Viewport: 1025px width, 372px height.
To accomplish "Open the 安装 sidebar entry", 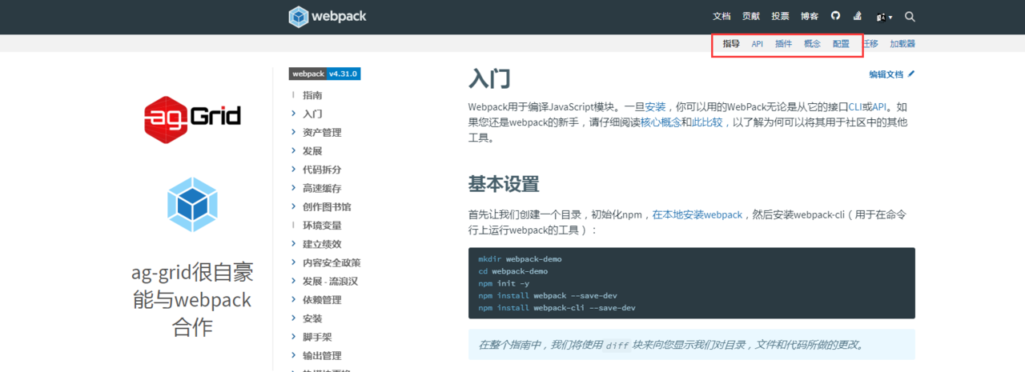I will click(x=312, y=318).
